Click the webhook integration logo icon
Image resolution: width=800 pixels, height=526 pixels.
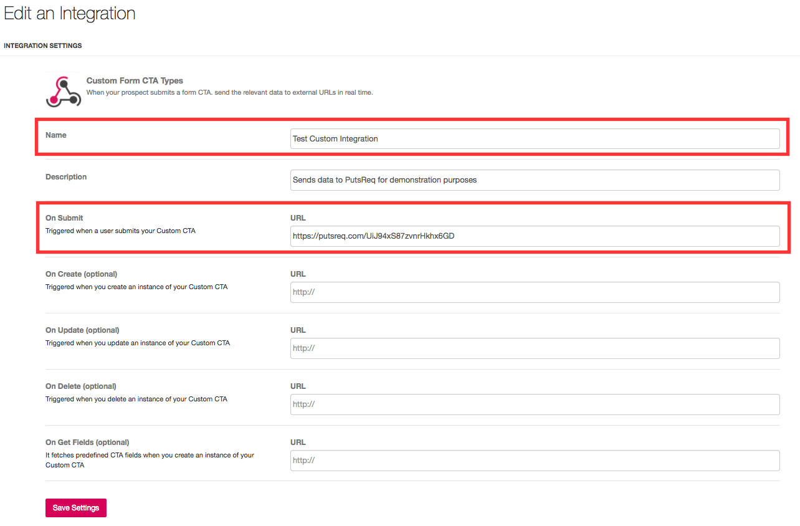[x=63, y=90]
